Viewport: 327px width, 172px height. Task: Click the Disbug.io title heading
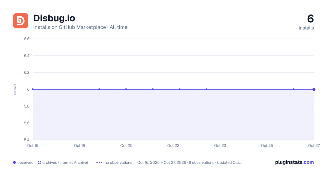click(54, 18)
